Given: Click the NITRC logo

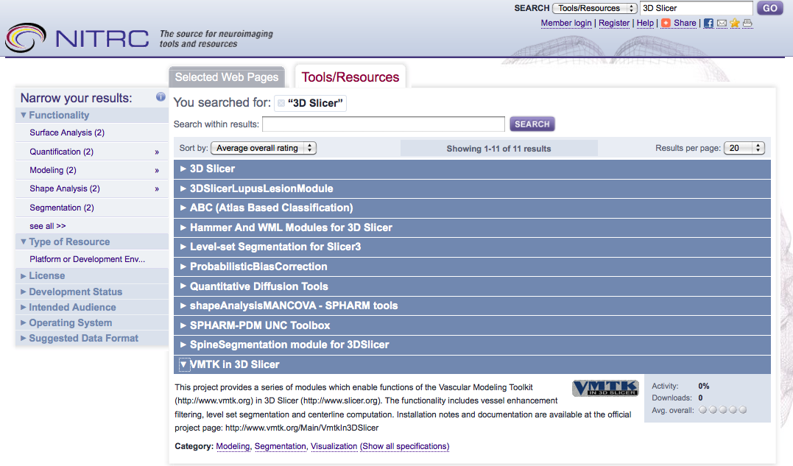Looking at the screenshot, I should [77, 38].
